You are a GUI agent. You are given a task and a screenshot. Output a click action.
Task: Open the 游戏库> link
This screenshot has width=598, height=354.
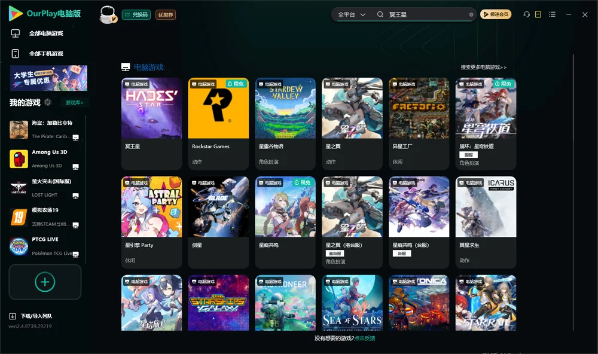pos(74,103)
